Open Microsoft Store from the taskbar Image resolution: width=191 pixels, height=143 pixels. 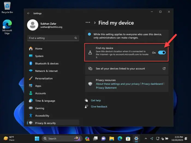(128, 138)
